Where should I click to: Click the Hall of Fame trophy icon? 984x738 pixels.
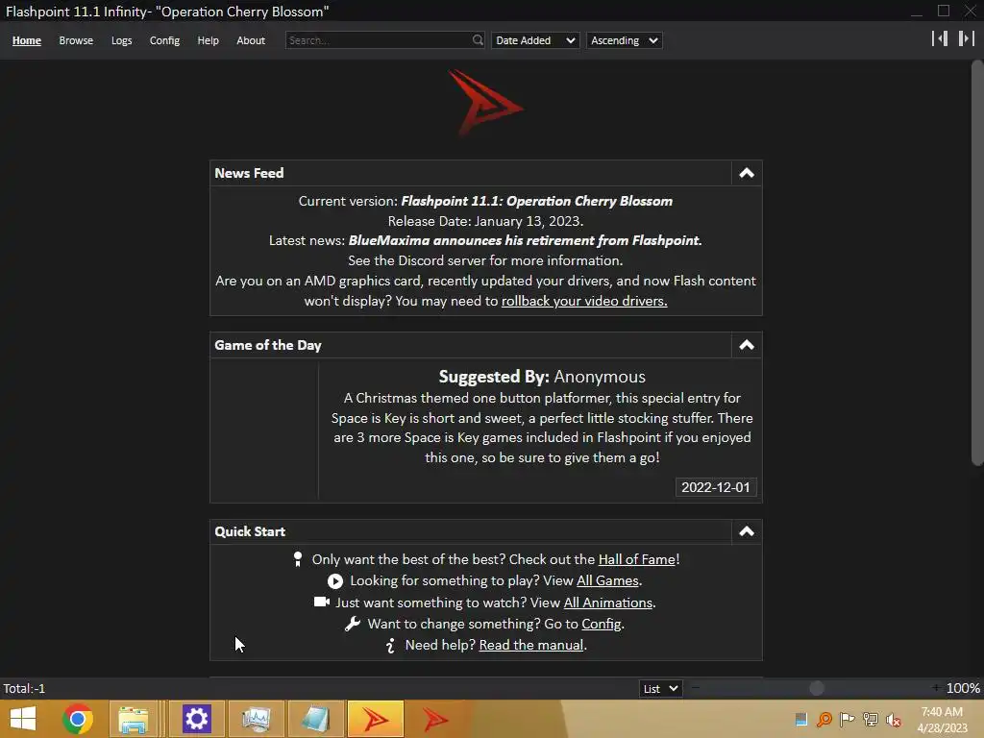pos(298,559)
